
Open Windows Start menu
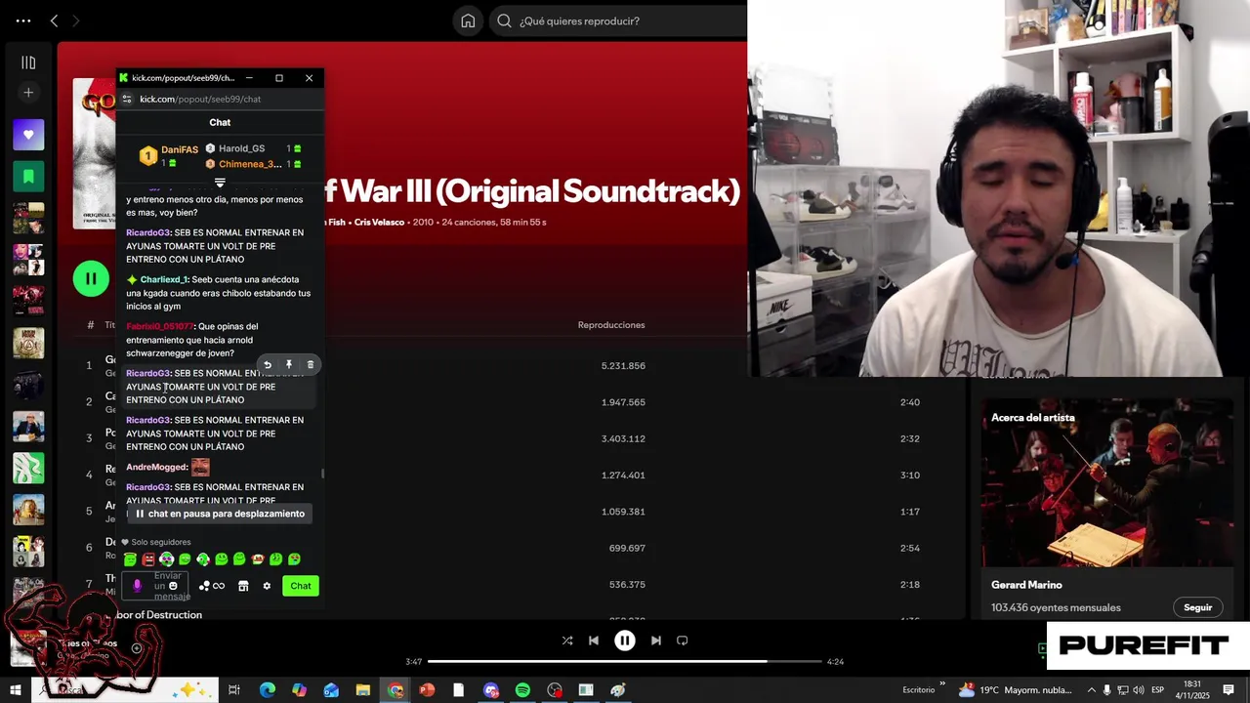click(16, 690)
